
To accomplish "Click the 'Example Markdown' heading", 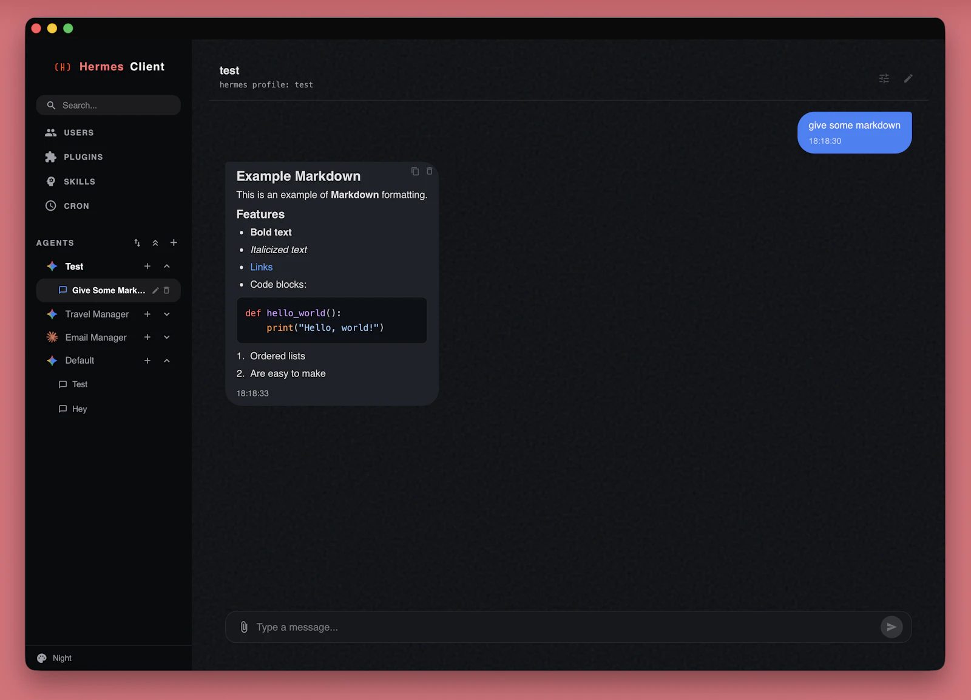I will pyautogui.click(x=299, y=176).
